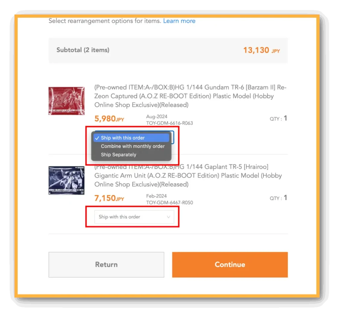Click item code TOY-GDM-6616-R063
This screenshot has width=339, height=317.
pyautogui.click(x=169, y=123)
